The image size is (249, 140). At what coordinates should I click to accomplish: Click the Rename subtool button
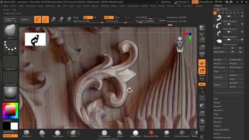point(221,59)
